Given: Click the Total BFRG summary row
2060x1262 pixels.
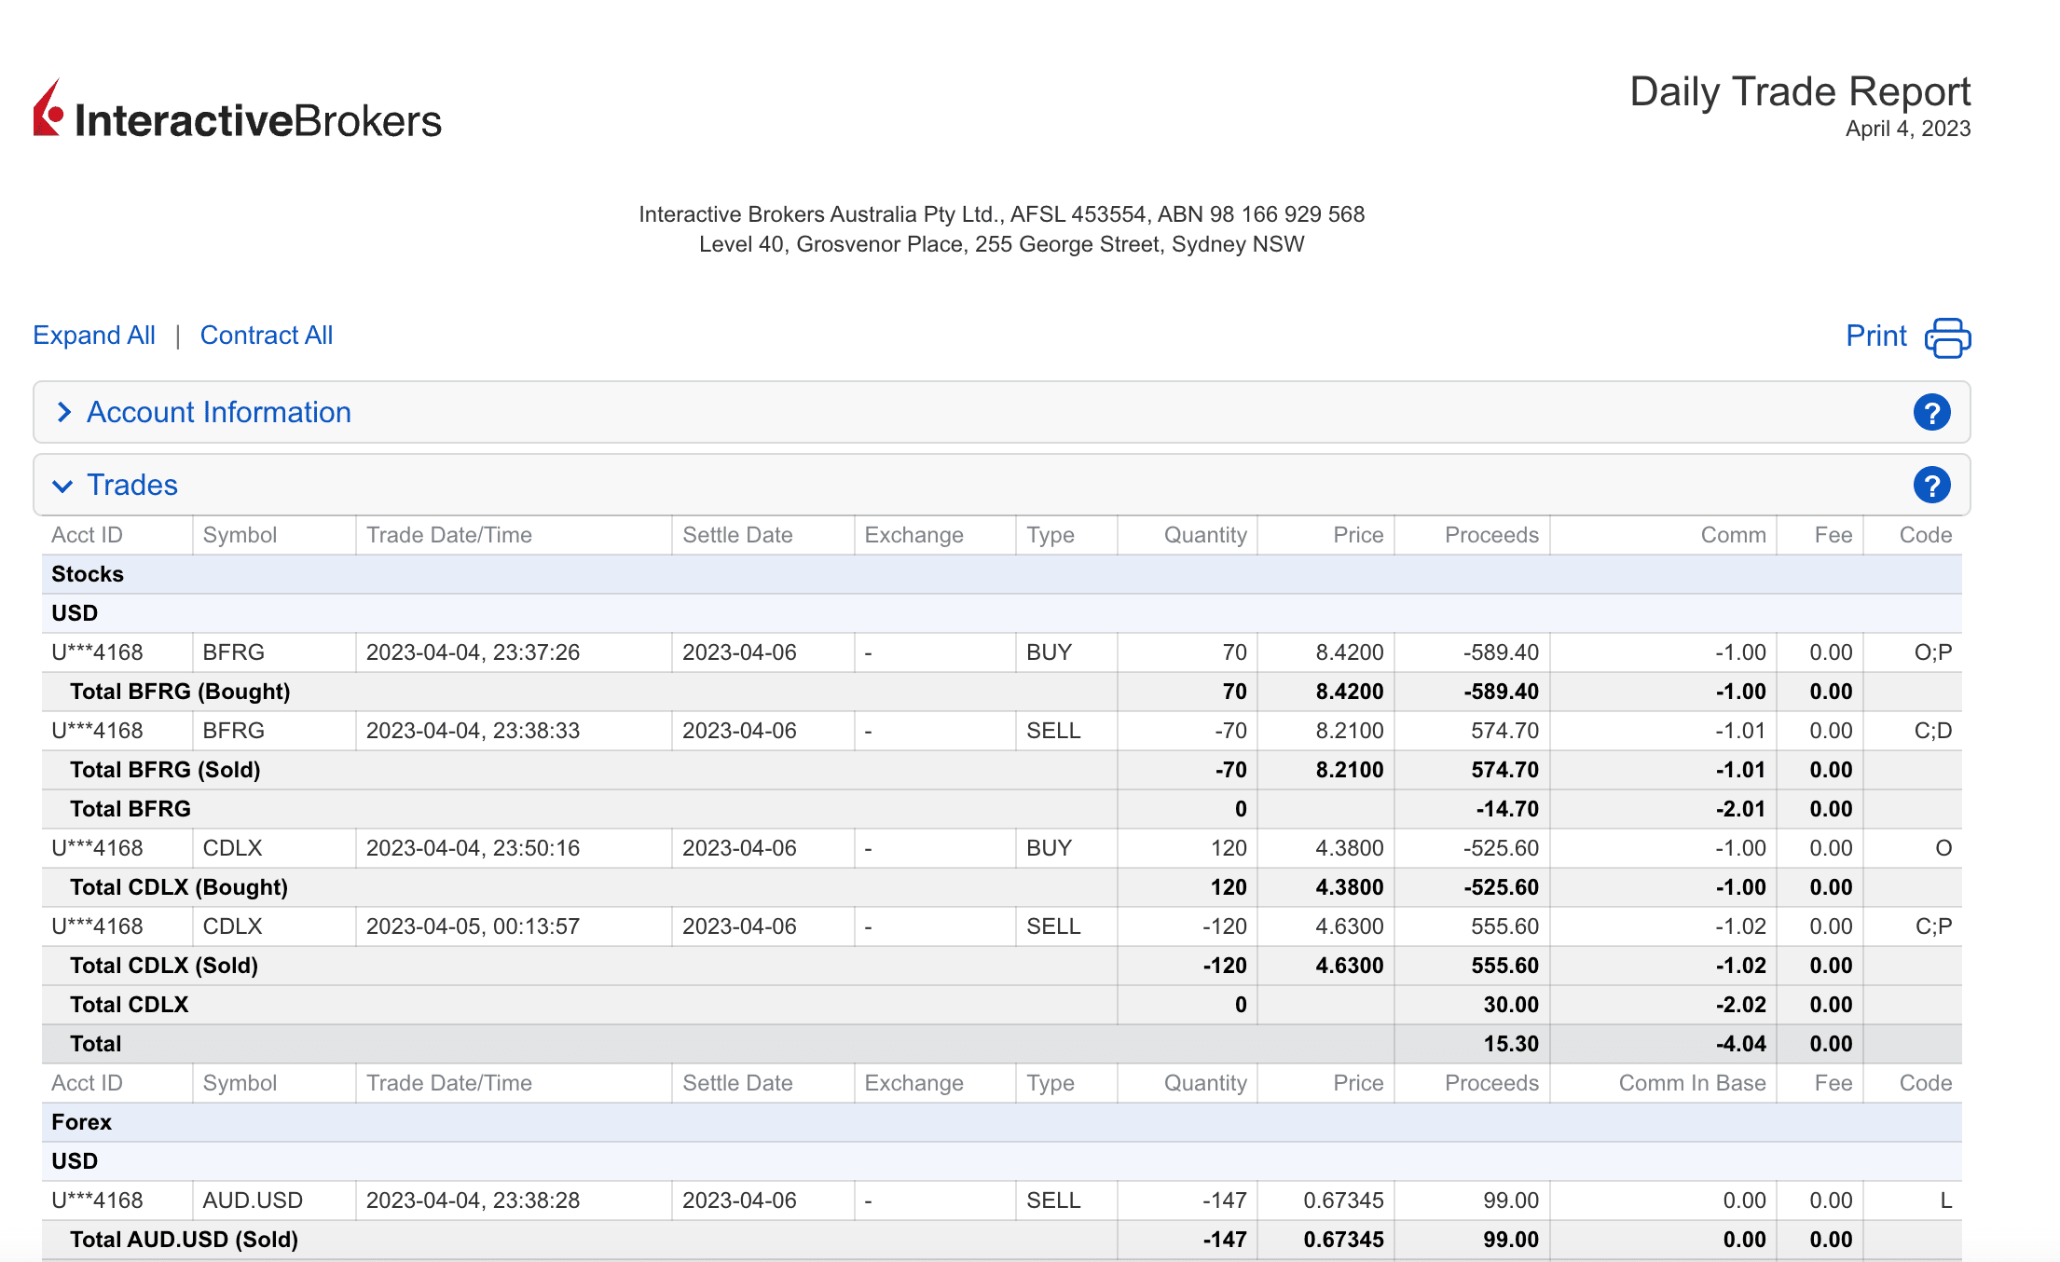Looking at the screenshot, I should click(130, 809).
